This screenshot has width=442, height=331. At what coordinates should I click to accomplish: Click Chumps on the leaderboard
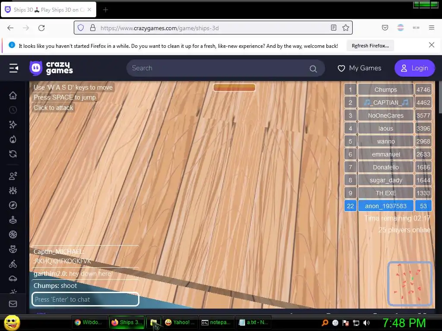pyautogui.click(x=385, y=90)
